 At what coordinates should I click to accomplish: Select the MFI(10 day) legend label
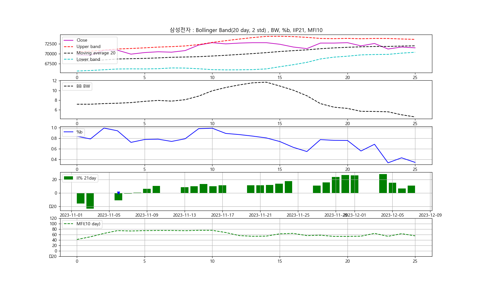88,224
